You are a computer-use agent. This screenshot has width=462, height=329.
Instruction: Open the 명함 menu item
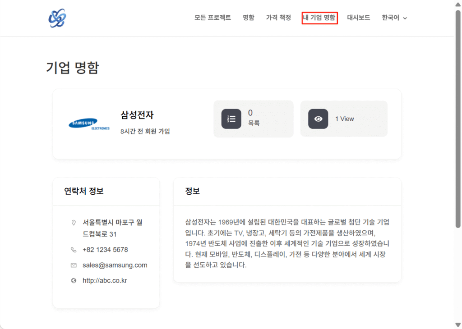coord(249,18)
